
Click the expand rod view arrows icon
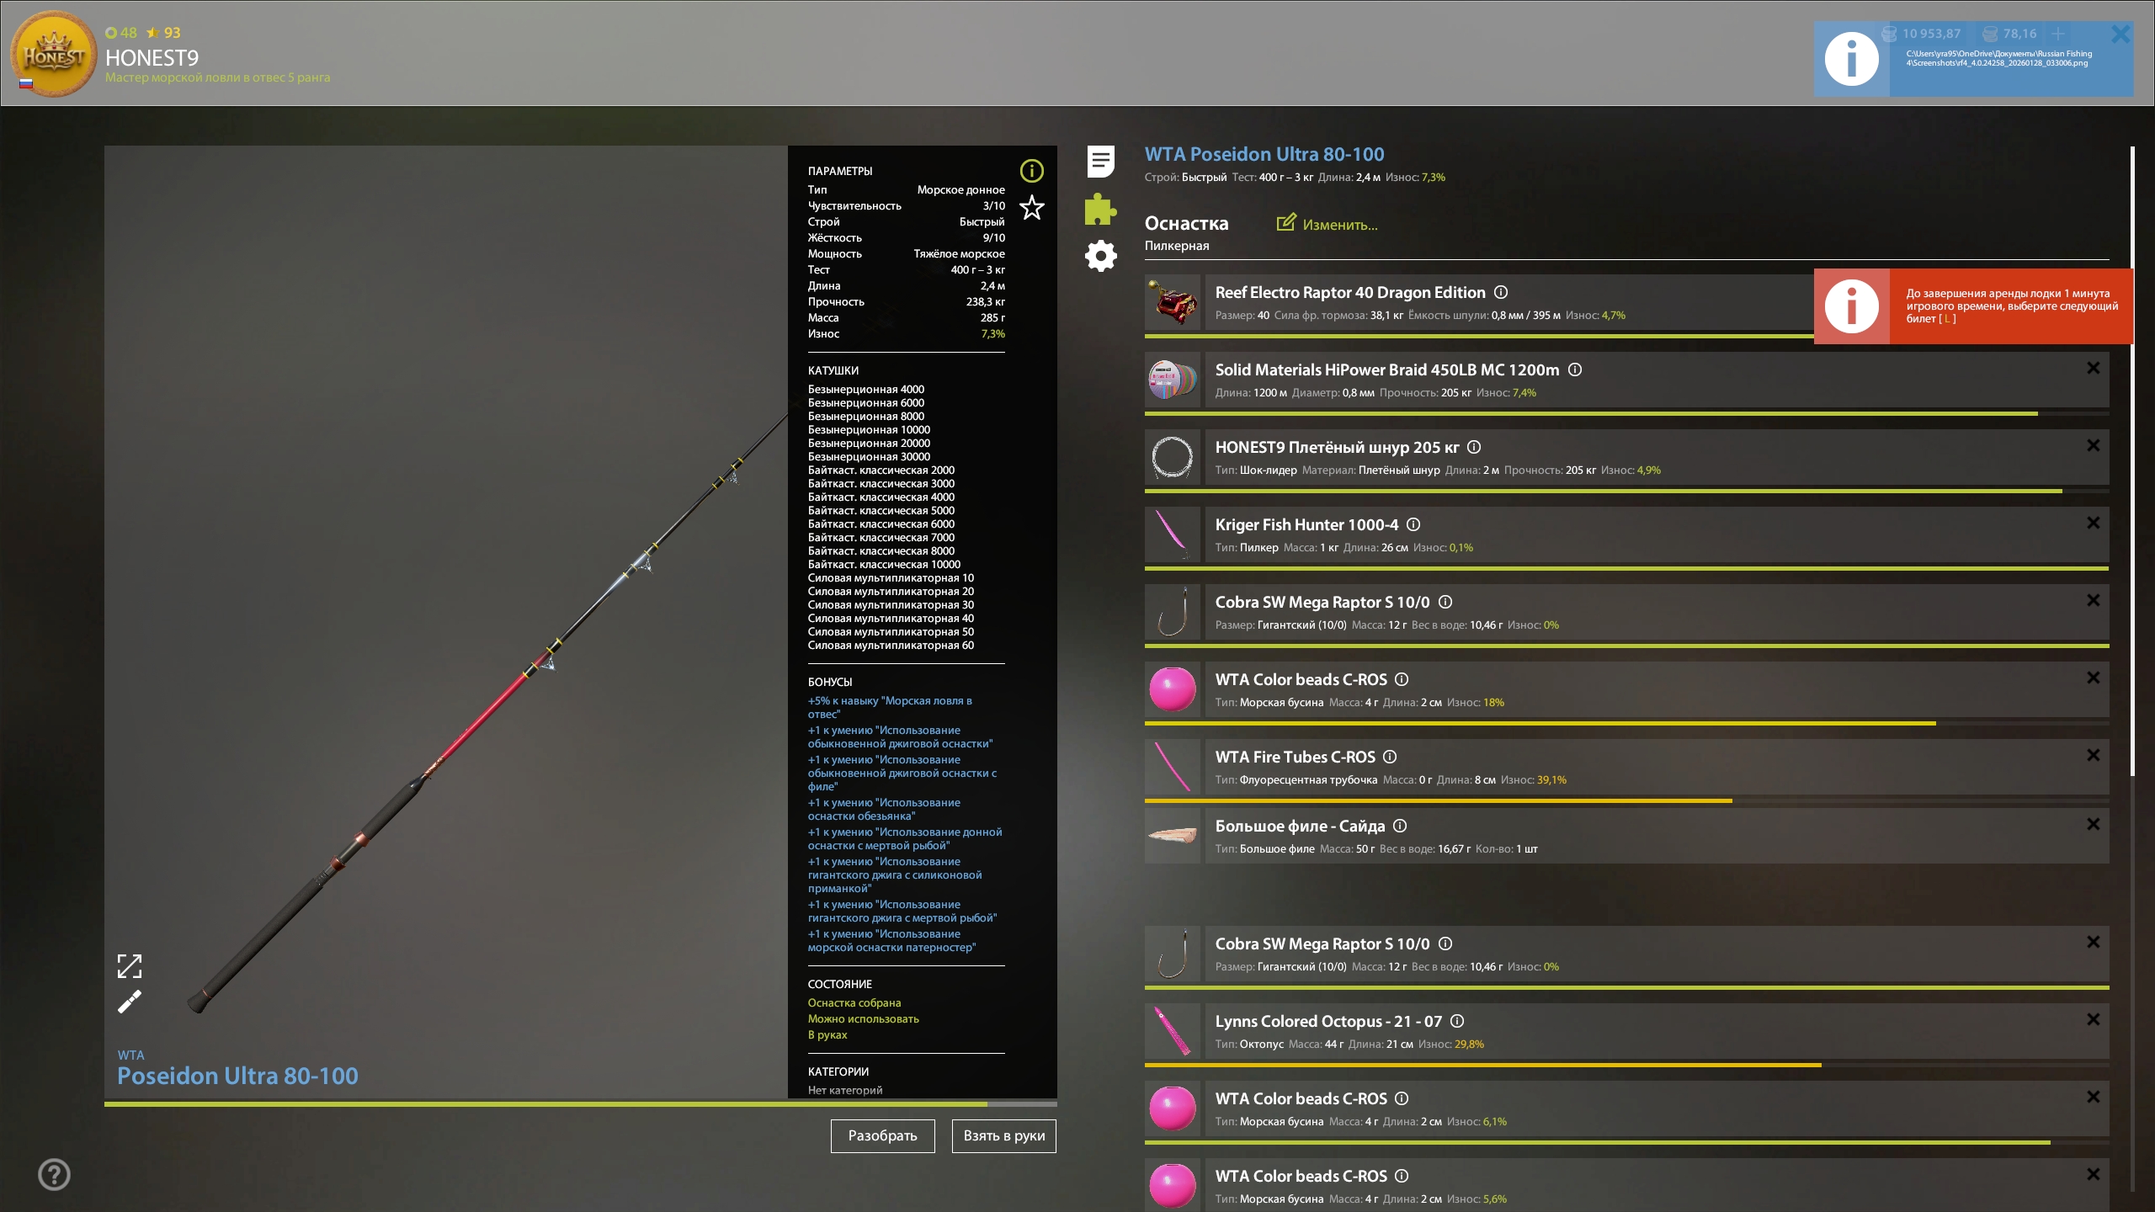[x=130, y=966]
